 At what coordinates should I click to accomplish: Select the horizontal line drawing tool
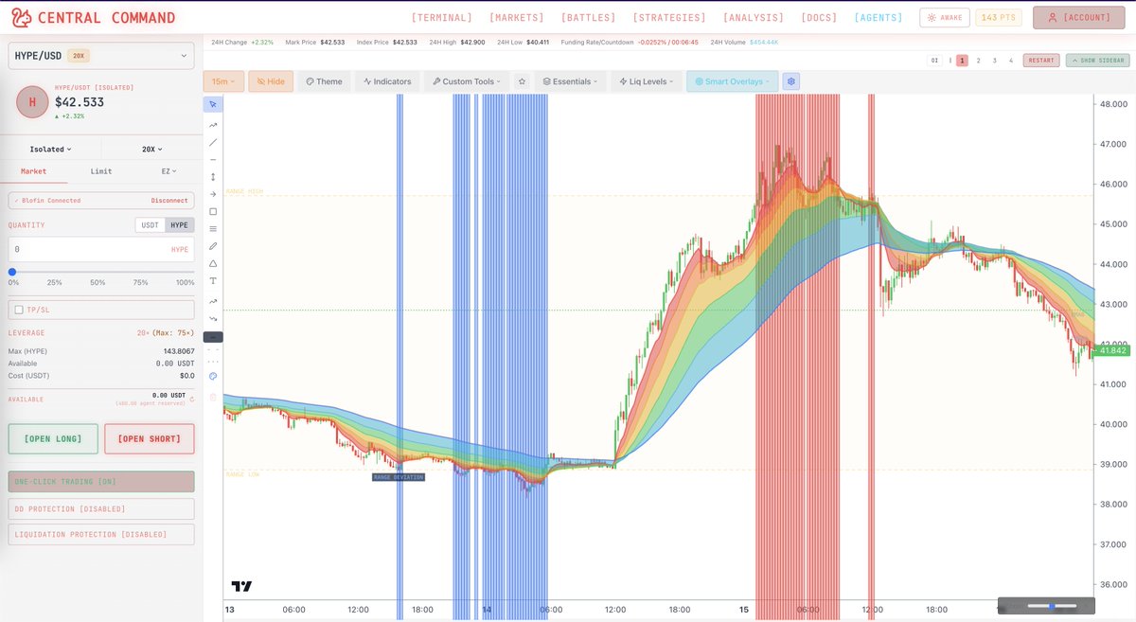[213, 160]
